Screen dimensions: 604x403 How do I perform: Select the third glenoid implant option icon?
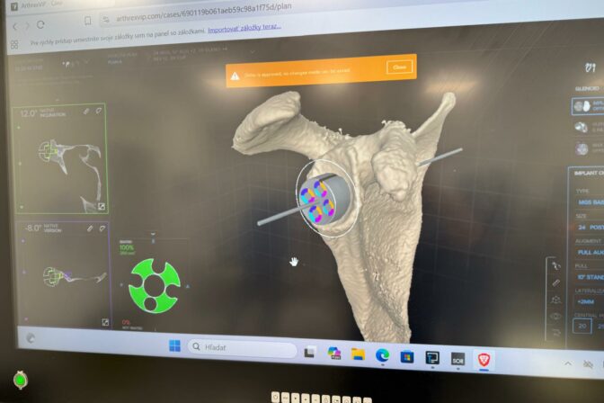click(579, 146)
